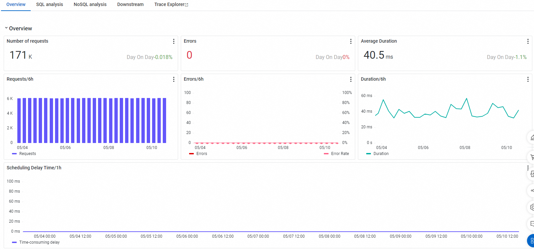534x250 pixels.
Task: Switch to the Downstream tab
Action: point(130,4)
